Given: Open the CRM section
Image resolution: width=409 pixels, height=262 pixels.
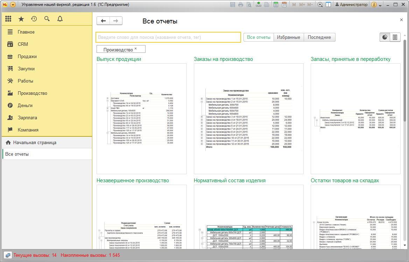Looking at the screenshot, I should (47, 44).
